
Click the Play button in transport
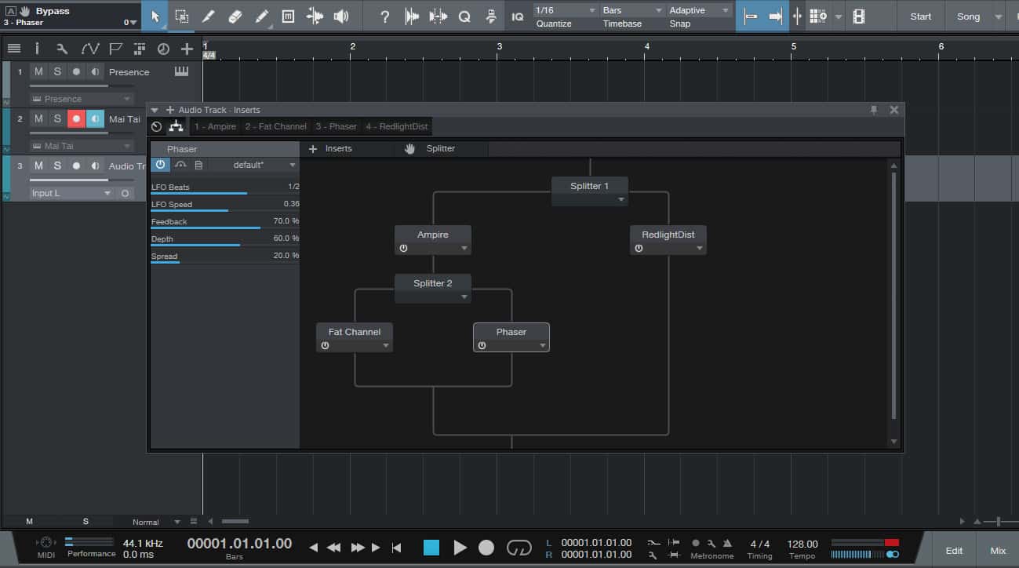(x=460, y=548)
